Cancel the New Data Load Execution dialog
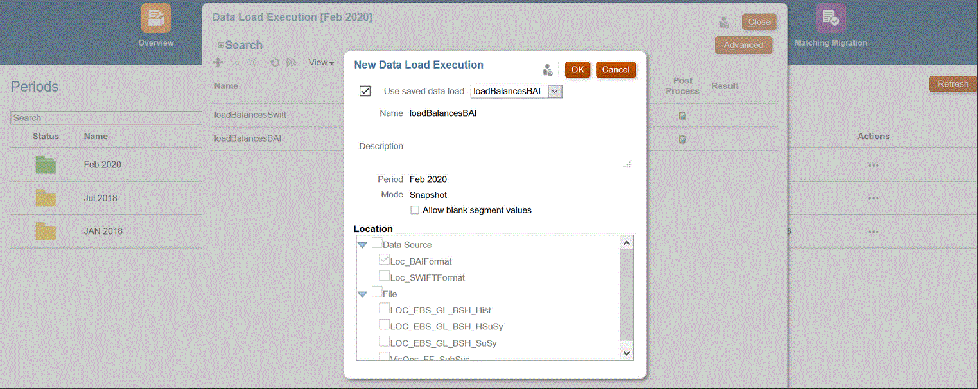 615,70
